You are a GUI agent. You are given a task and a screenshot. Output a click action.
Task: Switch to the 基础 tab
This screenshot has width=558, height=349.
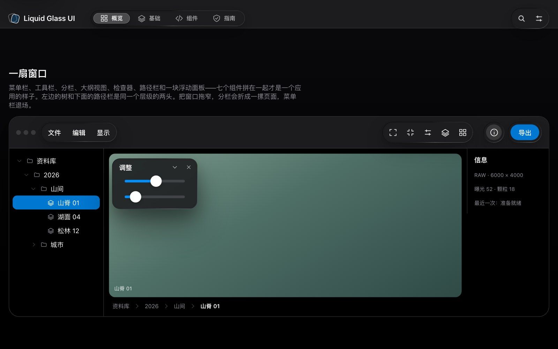149,18
